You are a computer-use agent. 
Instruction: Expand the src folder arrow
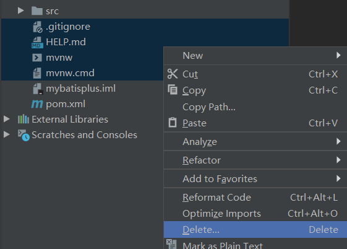coord(21,11)
